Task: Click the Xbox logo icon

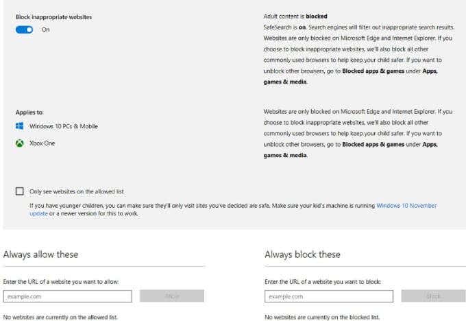Action: pos(20,143)
